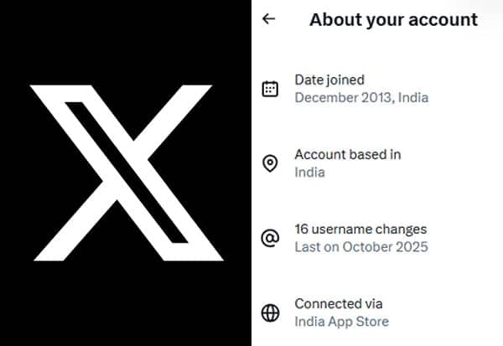Select the Connected via label

click(x=338, y=303)
